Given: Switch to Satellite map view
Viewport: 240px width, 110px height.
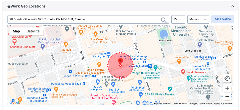Looking at the screenshot, I should [x=33, y=31].
